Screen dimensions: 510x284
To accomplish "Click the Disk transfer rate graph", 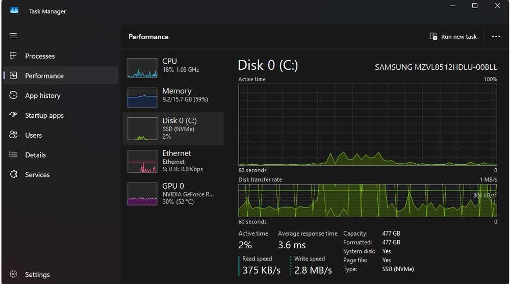I will [x=367, y=200].
